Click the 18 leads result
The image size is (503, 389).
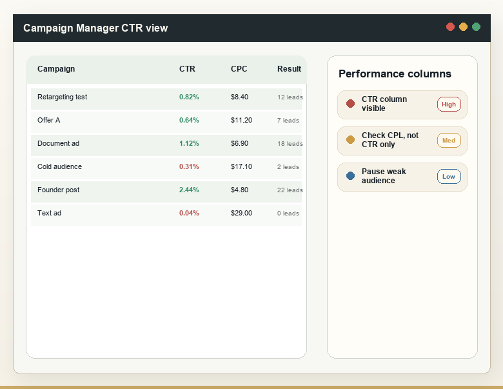click(x=290, y=144)
